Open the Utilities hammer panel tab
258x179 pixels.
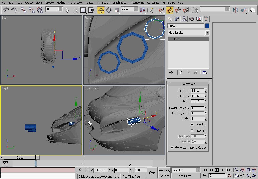coord(206,19)
